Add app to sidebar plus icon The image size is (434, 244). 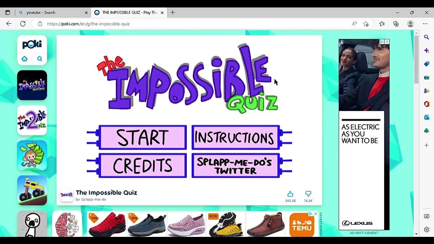(427, 145)
